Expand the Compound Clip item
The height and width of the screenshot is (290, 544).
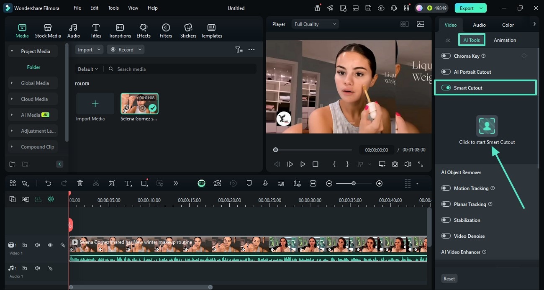coord(12,147)
